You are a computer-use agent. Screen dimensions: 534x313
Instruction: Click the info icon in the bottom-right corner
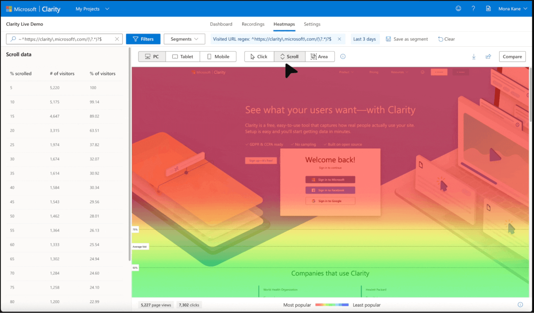point(520,305)
